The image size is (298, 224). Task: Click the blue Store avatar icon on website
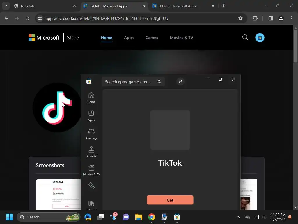[260, 38]
